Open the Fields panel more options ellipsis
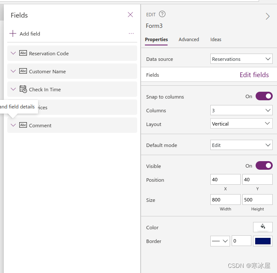The height and width of the screenshot is (273, 277). (x=131, y=33)
